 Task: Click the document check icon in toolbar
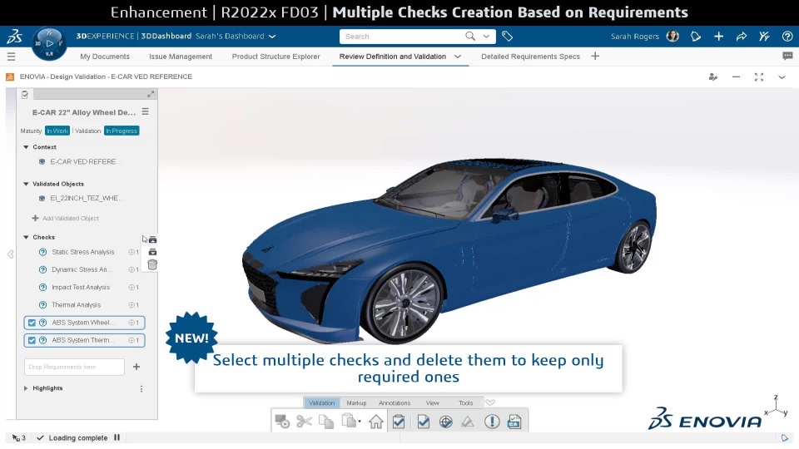point(423,422)
